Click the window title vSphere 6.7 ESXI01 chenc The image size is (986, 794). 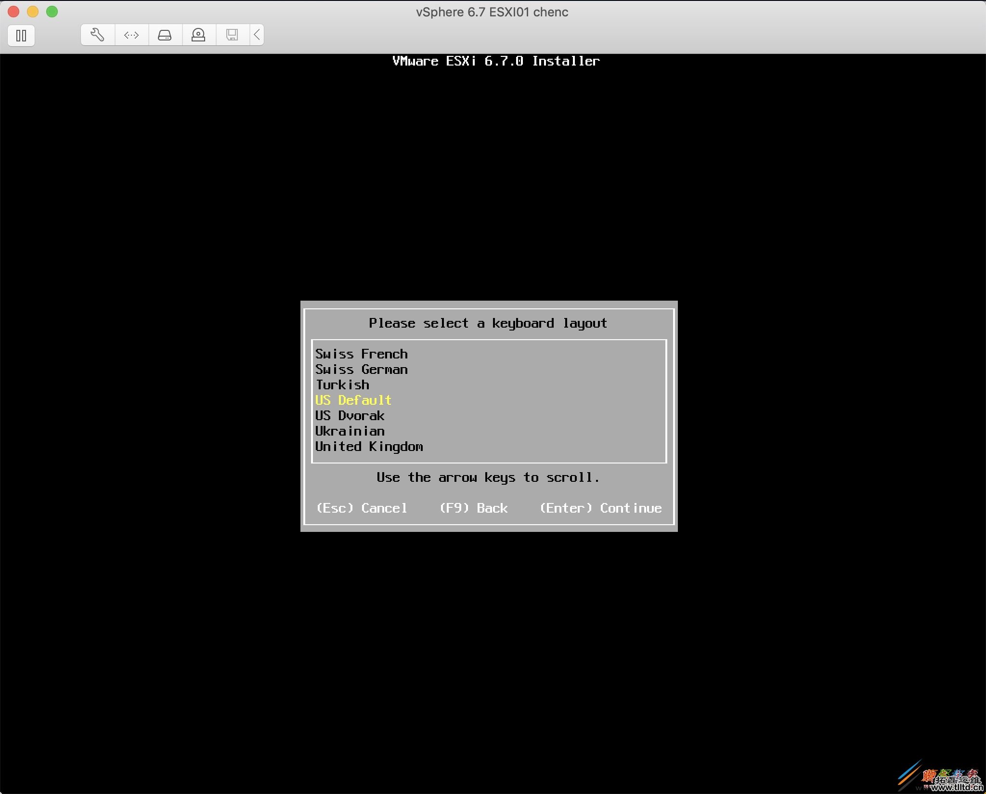click(x=492, y=12)
